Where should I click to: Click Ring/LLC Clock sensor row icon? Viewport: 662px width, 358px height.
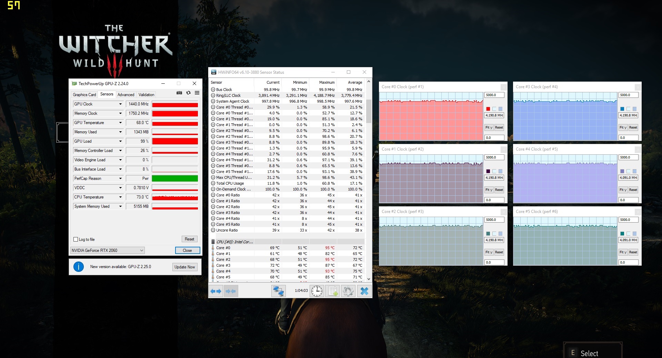click(213, 95)
